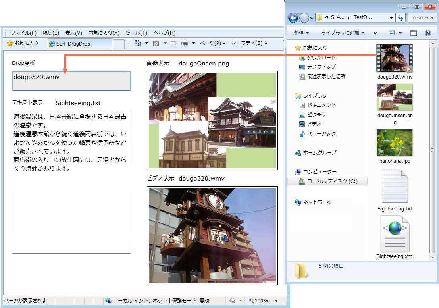Click the displayed dougoOnsen.png image
The image size is (439, 308).
212,121
